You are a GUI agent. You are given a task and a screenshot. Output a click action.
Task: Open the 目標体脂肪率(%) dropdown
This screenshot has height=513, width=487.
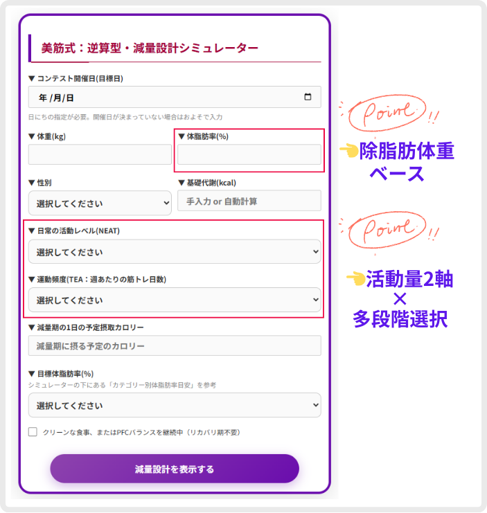coord(175,405)
